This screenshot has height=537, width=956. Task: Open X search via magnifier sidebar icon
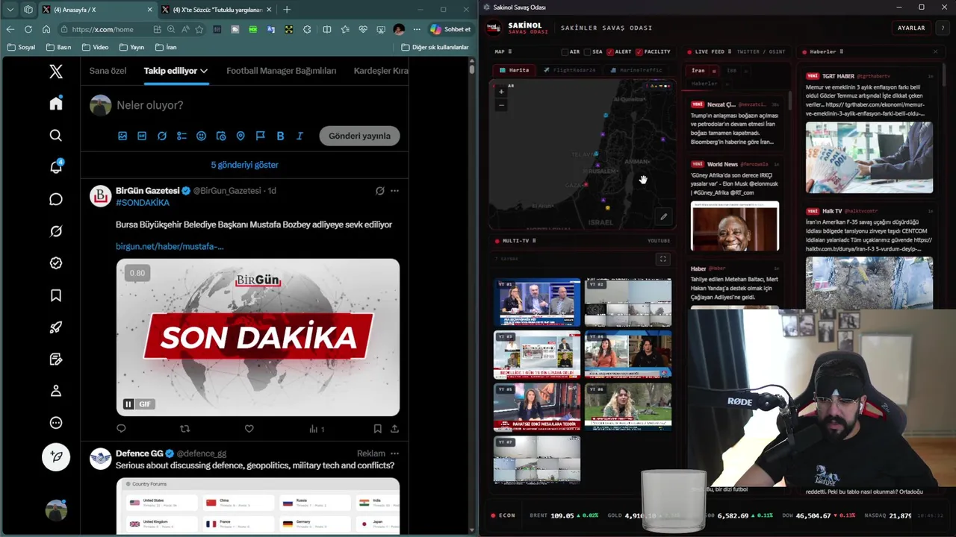[56, 136]
